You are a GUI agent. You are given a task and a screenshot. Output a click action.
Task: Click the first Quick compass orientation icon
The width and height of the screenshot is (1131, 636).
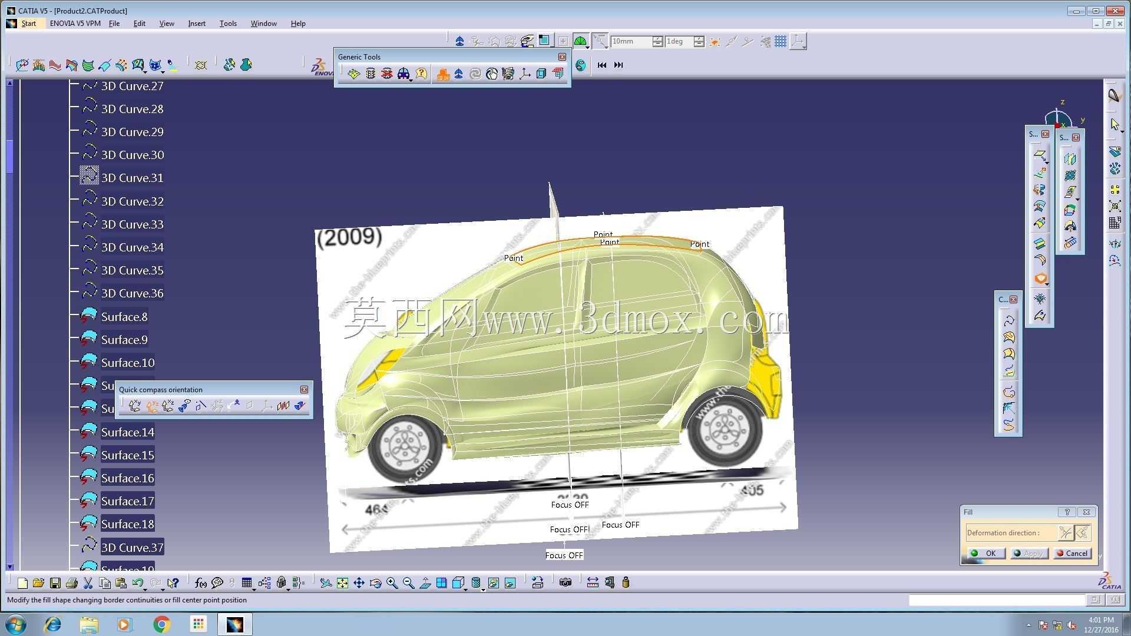(x=134, y=406)
